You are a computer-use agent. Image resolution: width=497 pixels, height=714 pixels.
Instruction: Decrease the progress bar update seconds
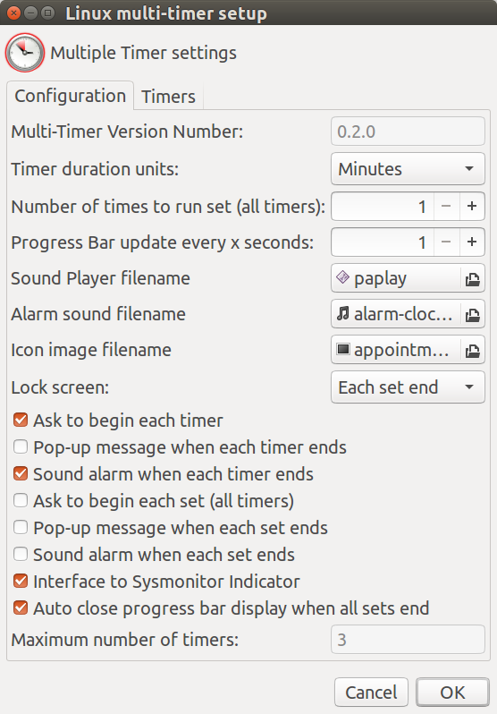446,242
